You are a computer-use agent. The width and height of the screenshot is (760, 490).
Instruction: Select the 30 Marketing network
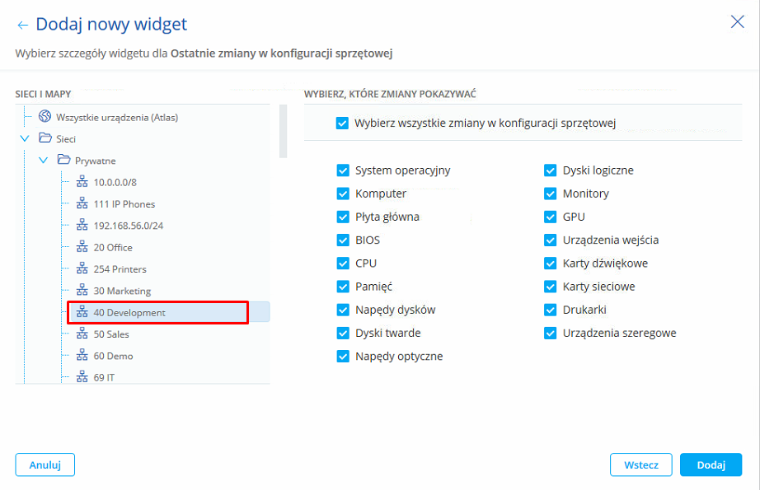(122, 291)
